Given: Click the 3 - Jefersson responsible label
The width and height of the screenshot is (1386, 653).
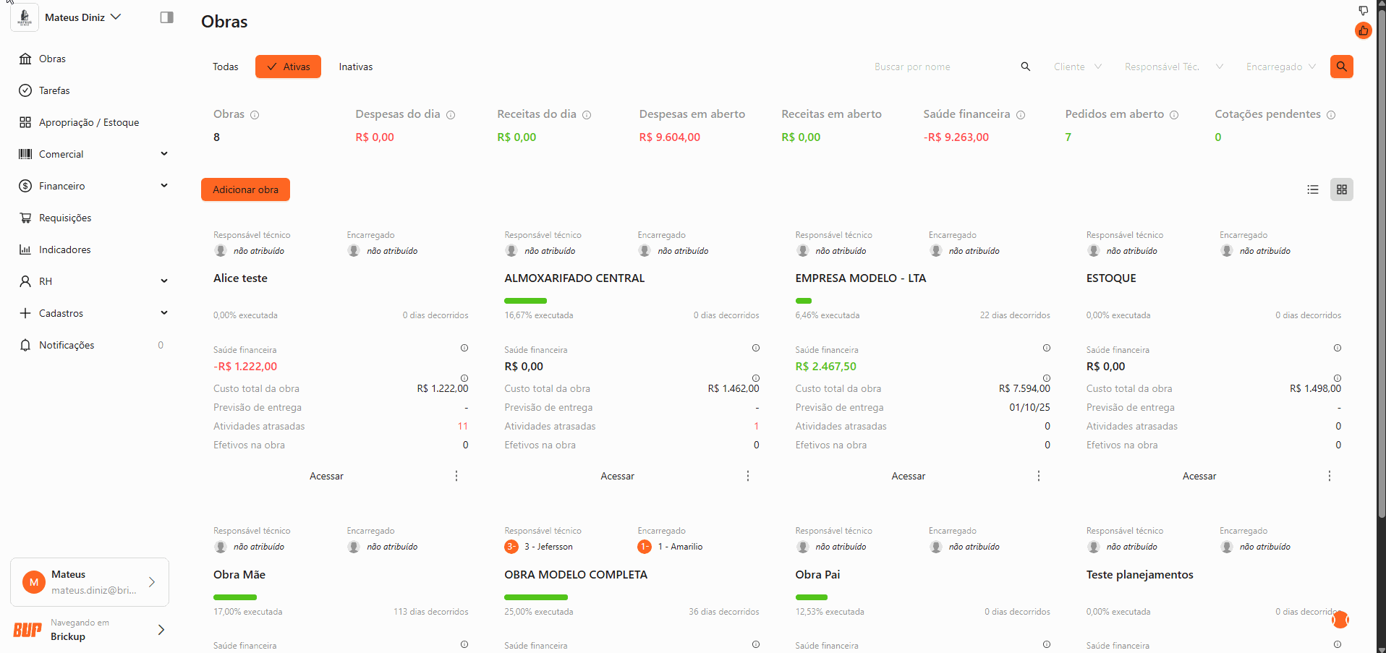Looking at the screenshot, I should (x=548, y=547).
